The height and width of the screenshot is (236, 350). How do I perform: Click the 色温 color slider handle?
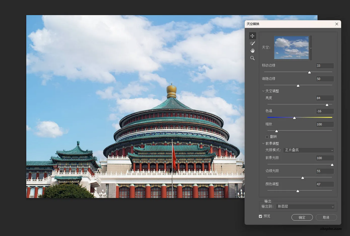[x=294, y=118]
